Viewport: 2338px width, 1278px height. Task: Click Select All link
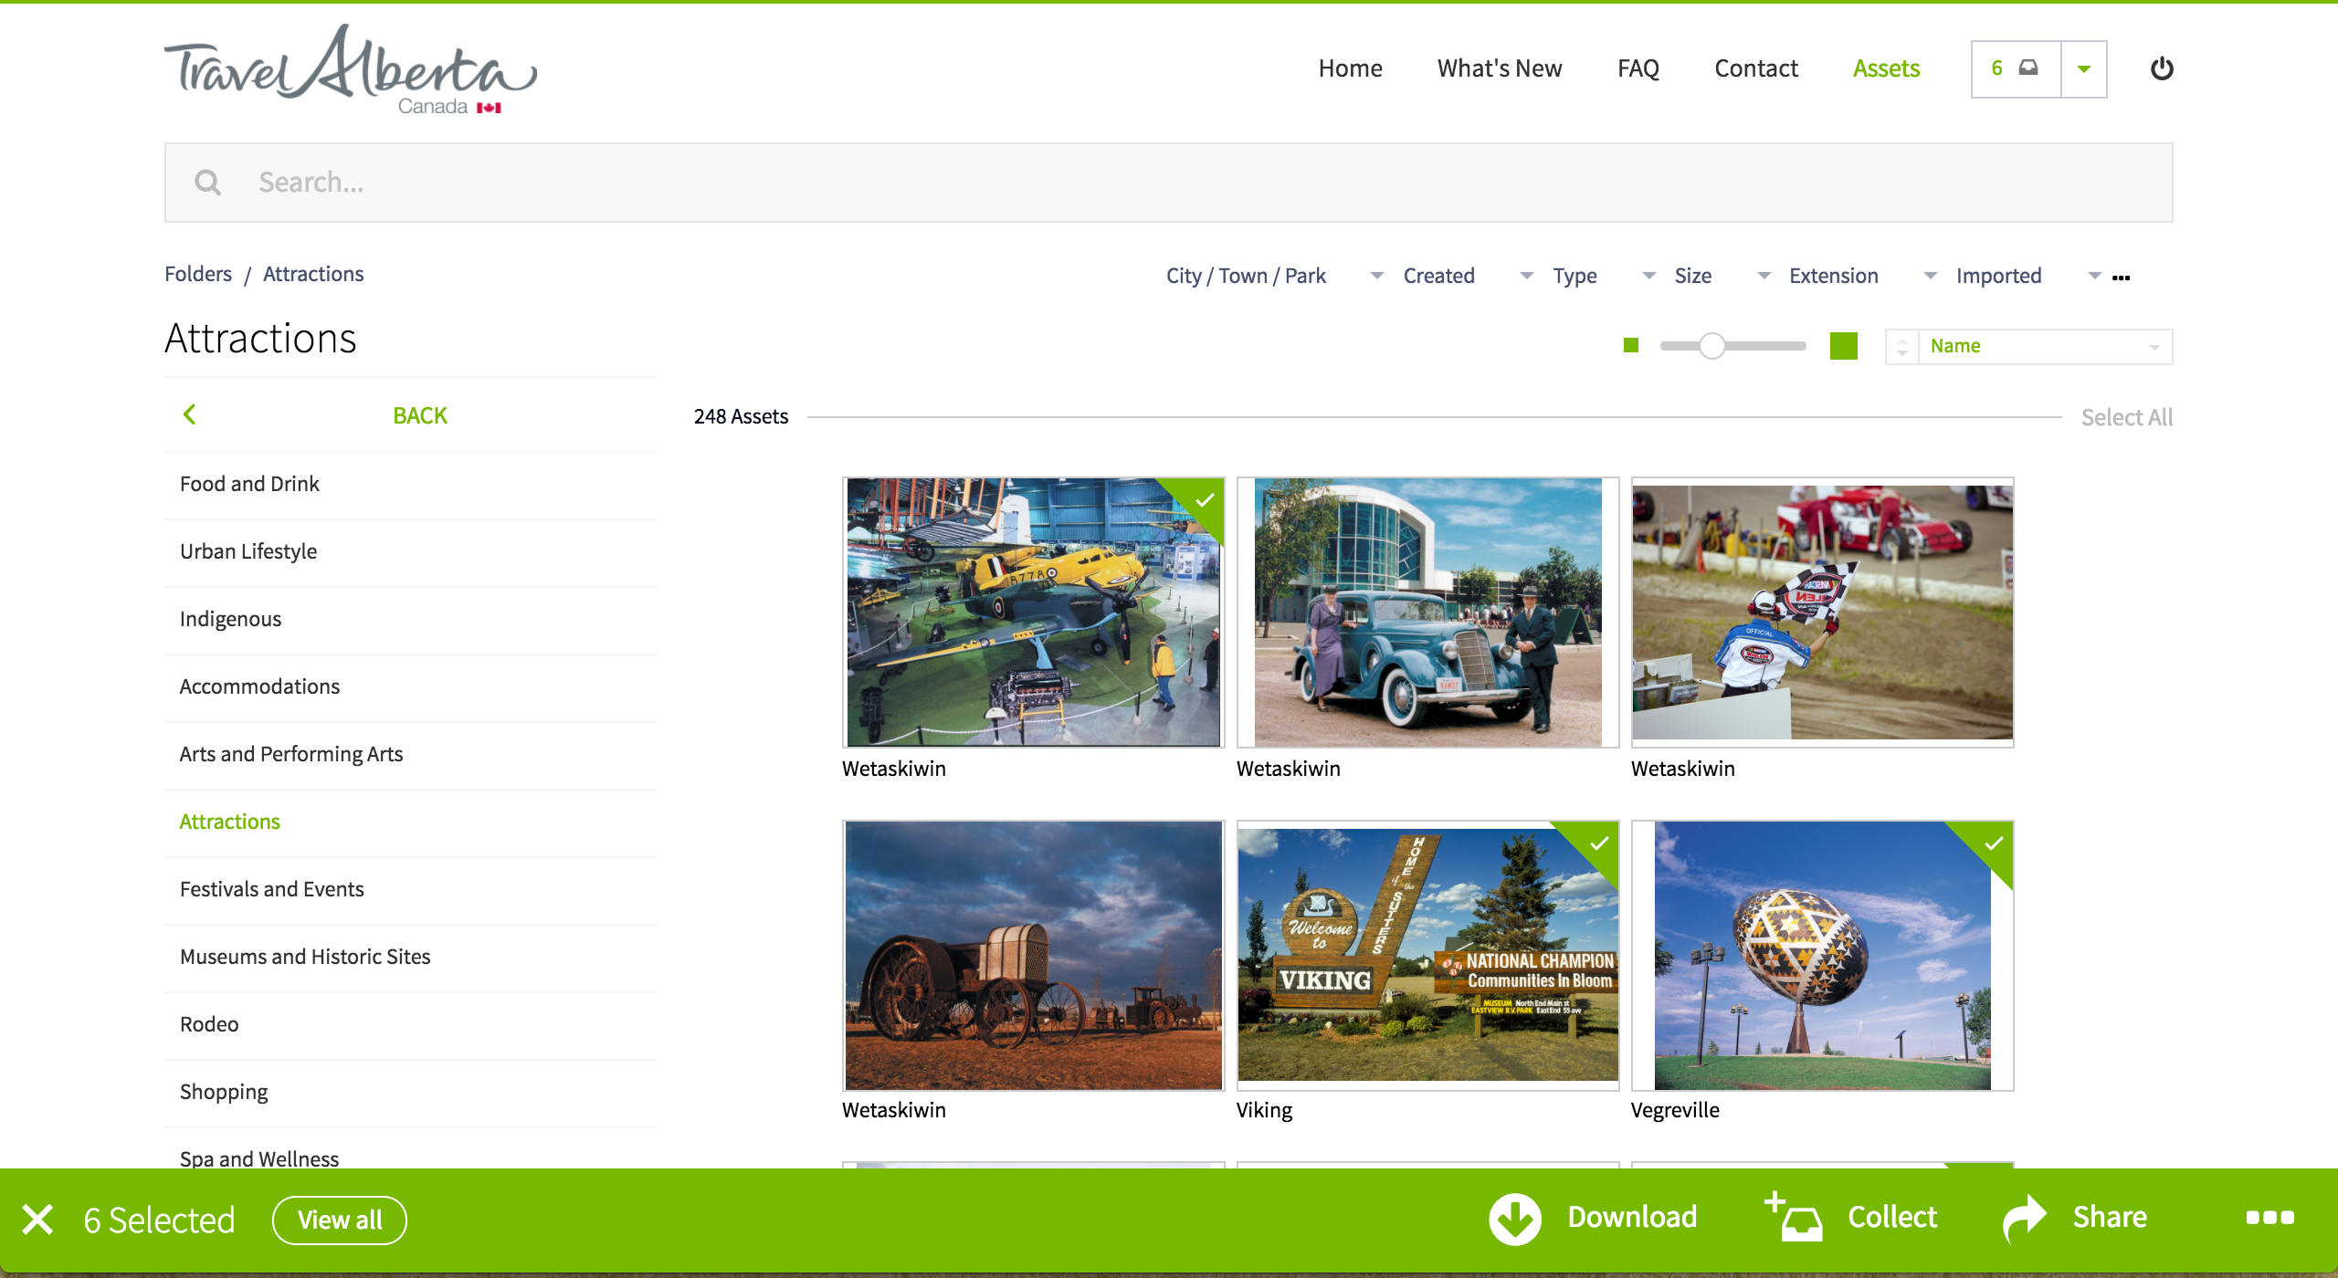pos(2126,417)
